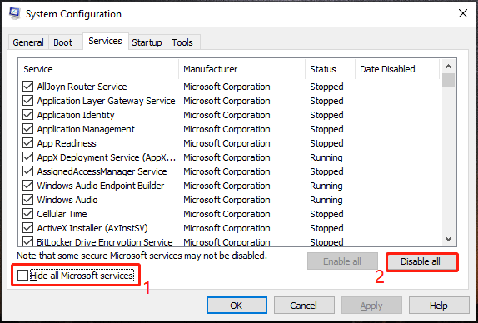Click Running status of Windows Audio Endpoint Builder

326,186
